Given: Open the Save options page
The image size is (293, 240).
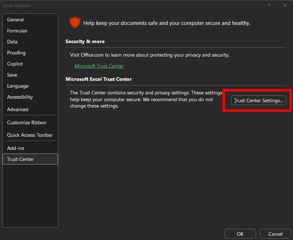Looking at the screenshot, I should click(12, 75).
